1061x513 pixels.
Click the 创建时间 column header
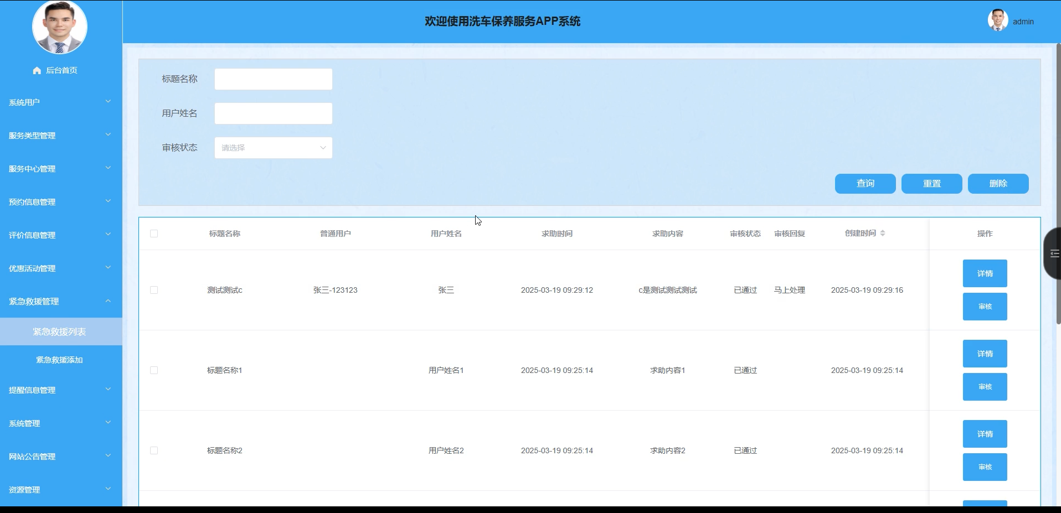point(860,233)
